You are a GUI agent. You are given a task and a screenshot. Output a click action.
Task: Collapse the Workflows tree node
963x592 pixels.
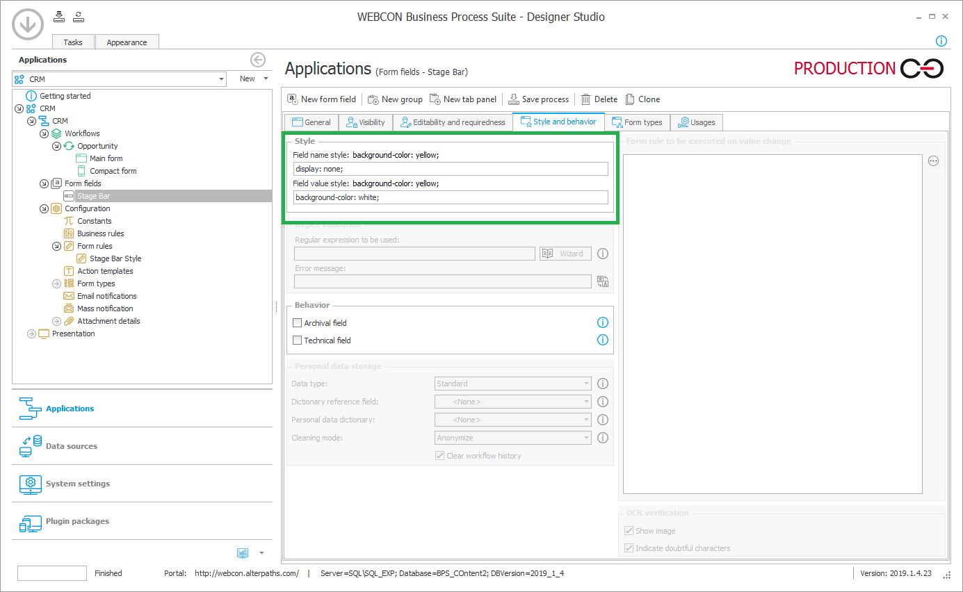coord(44,133)
